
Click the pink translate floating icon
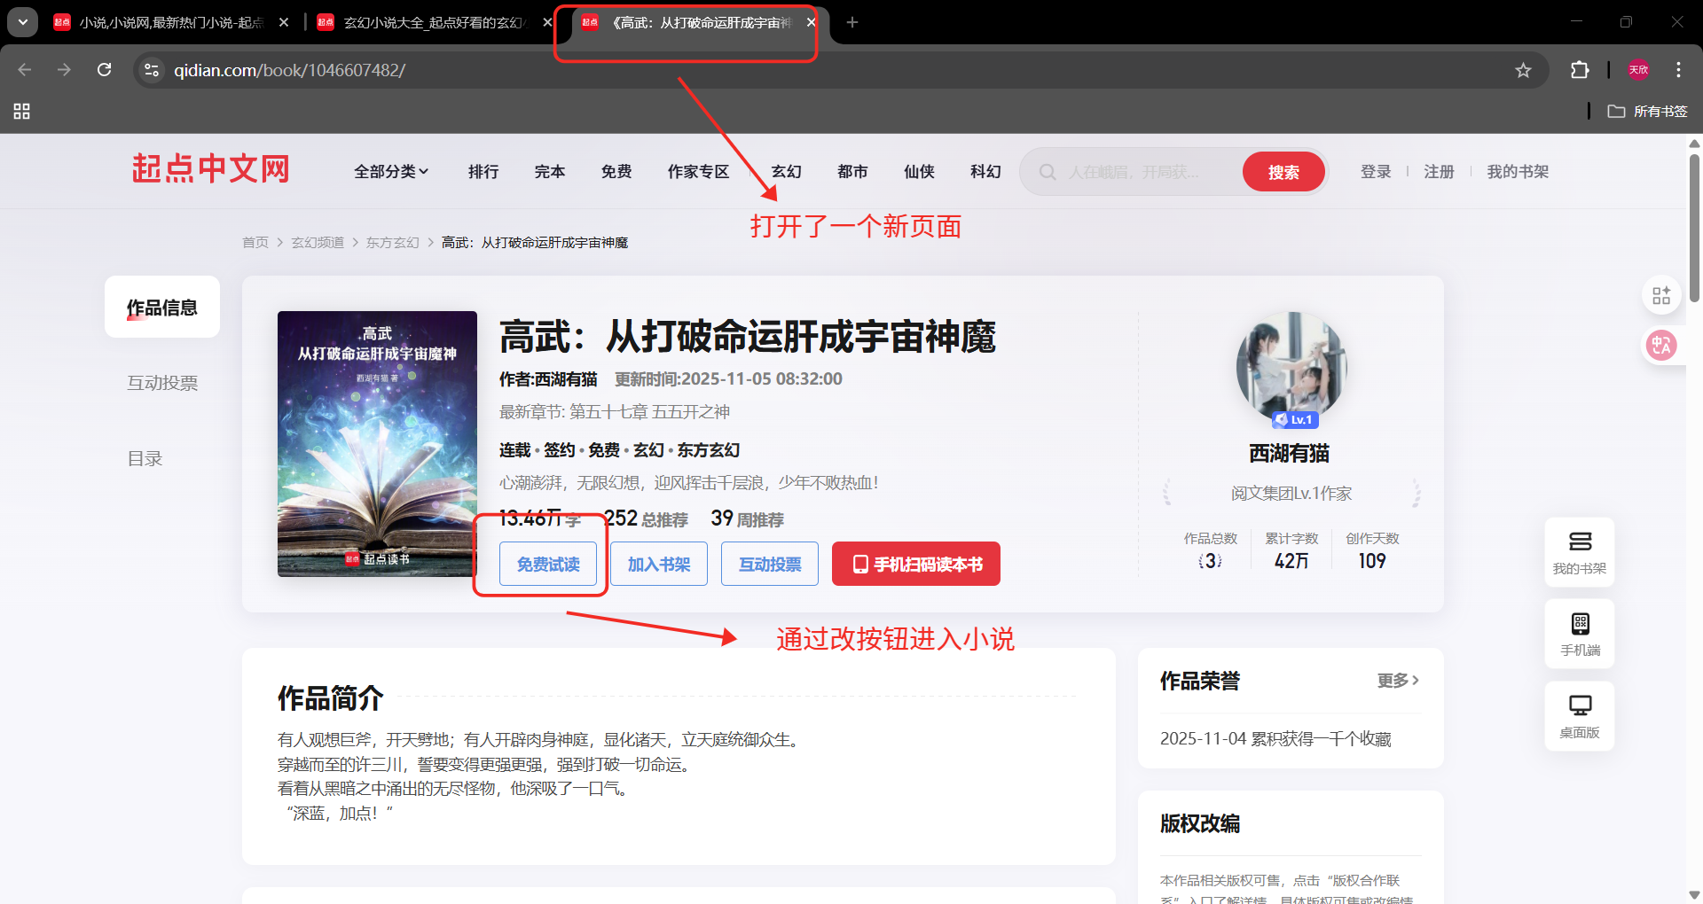click(1661, 345)
